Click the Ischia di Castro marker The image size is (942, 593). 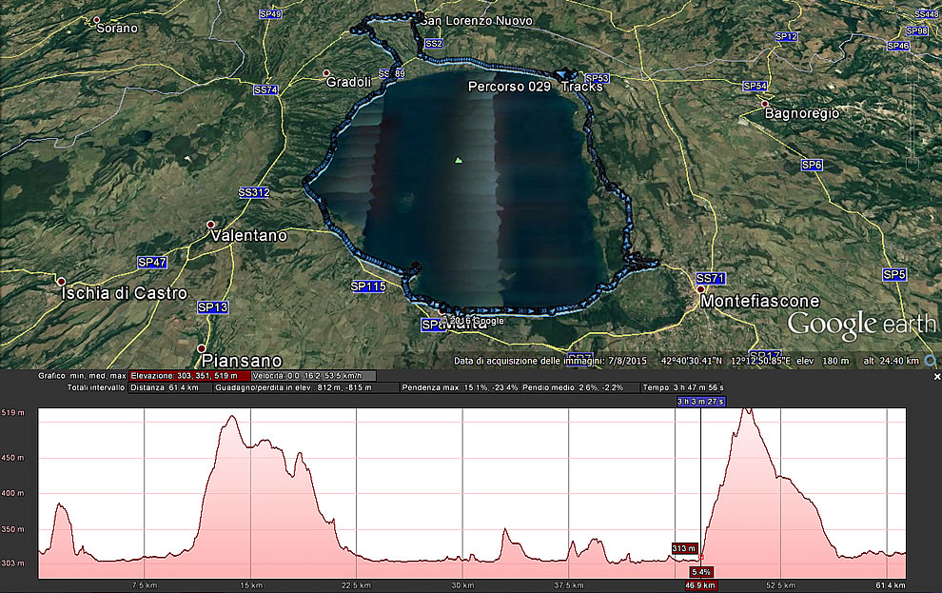[61, 282]
